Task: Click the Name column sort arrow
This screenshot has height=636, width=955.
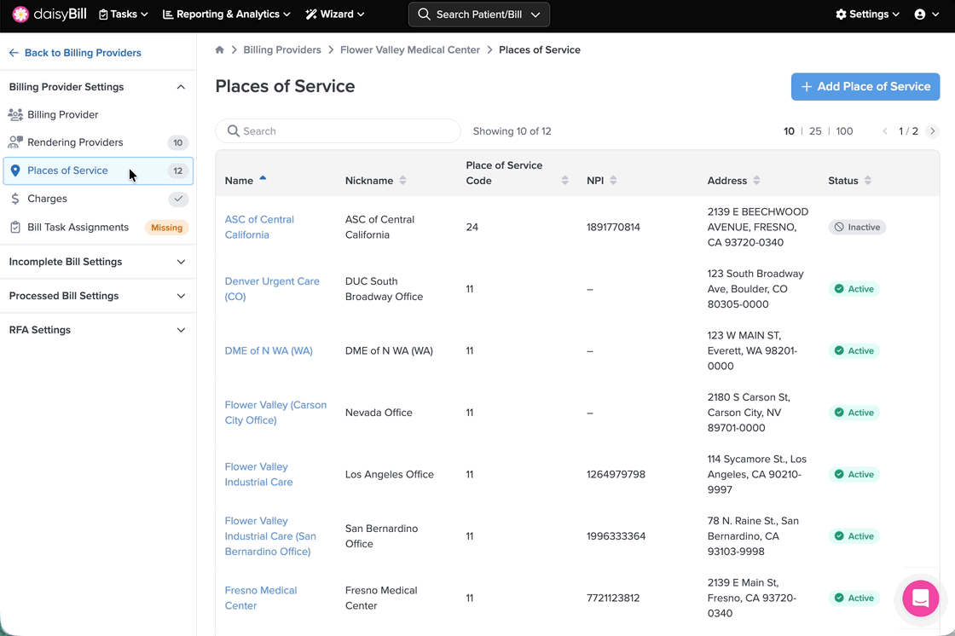Action: point(263,179)
